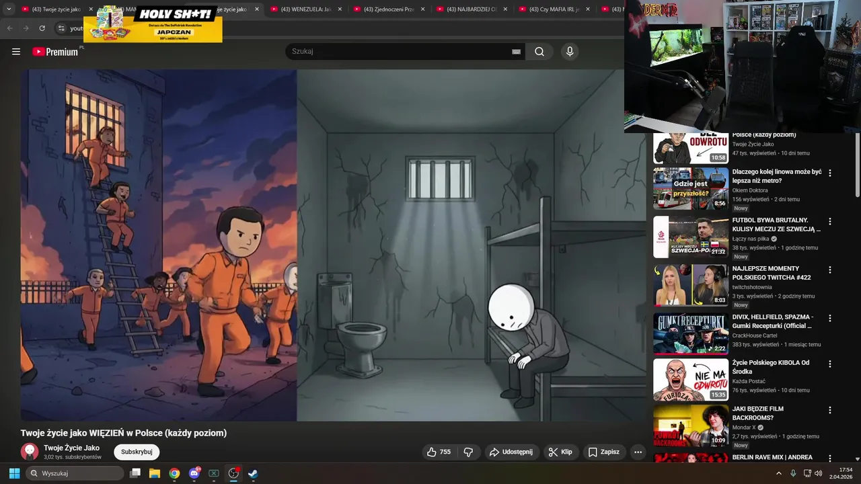Click the search magnifier button
861x484 pixels.
click(x=539, y=52)
